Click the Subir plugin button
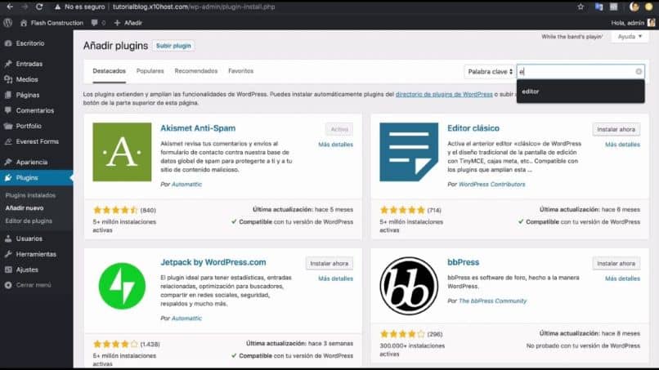The image size is (659, 370). 173,46
